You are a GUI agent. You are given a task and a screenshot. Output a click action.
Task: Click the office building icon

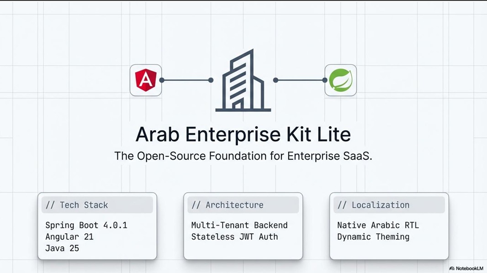(x=243, y=80)
